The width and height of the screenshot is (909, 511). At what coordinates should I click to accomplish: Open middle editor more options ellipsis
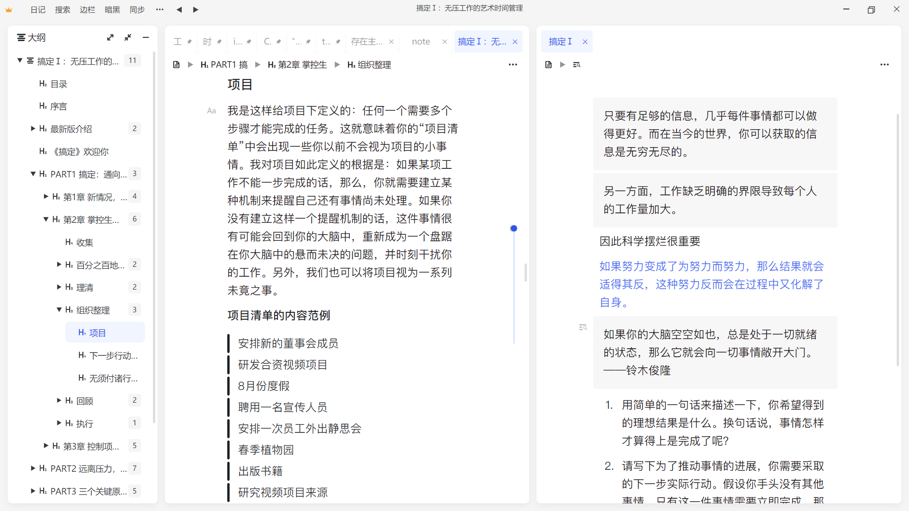513,64
